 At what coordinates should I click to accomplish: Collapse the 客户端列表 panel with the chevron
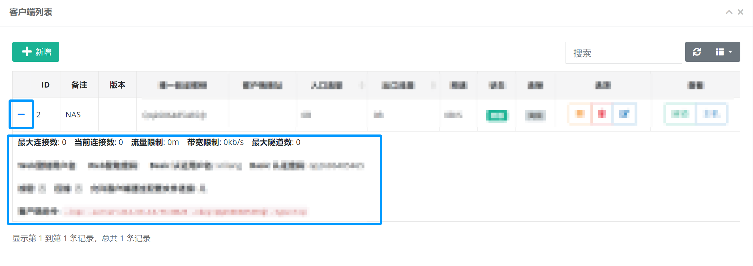[729, 12]
